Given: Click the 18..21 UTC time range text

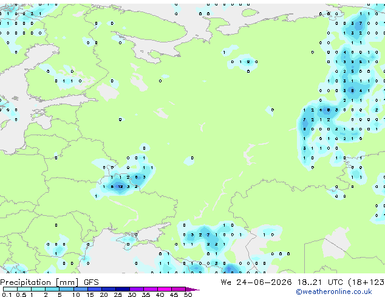Looking at the screenshot, I should pos(320,282).
